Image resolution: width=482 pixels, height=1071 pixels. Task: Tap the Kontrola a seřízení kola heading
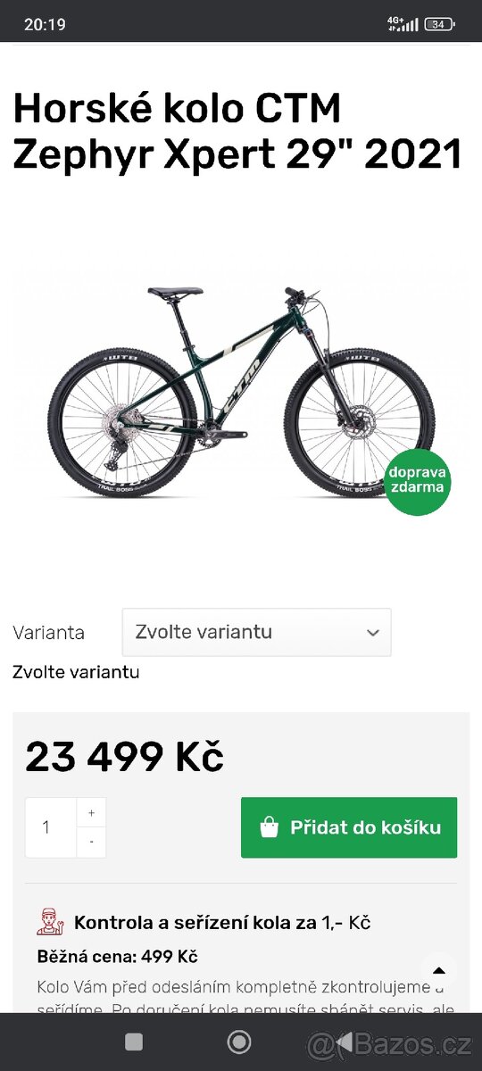(222, 922)
